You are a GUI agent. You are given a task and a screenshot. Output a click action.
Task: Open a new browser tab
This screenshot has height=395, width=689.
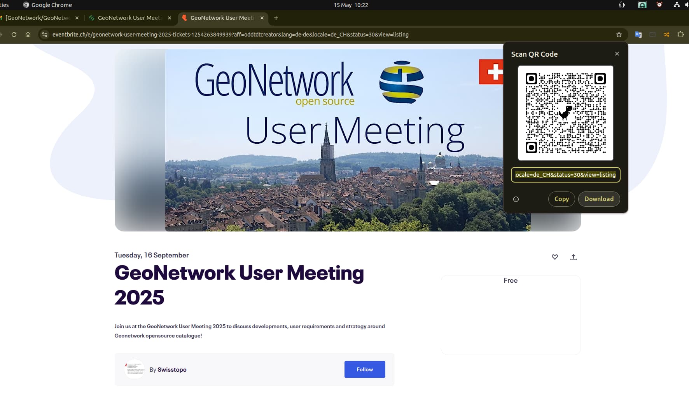(276, 18)
